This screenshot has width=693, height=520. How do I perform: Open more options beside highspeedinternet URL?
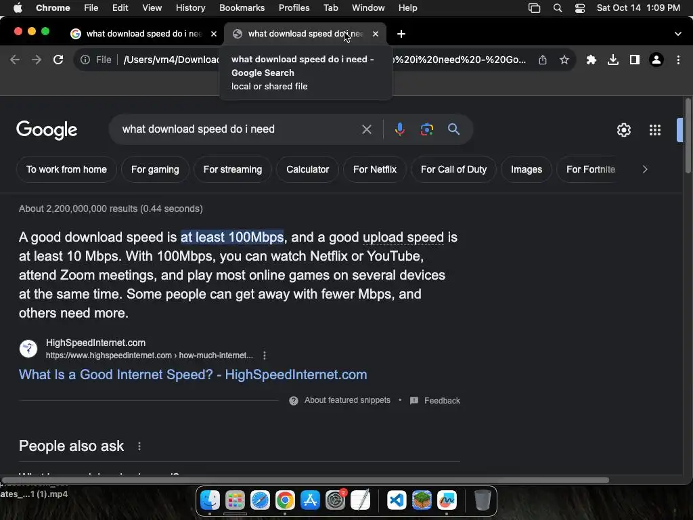coord(265,355)
